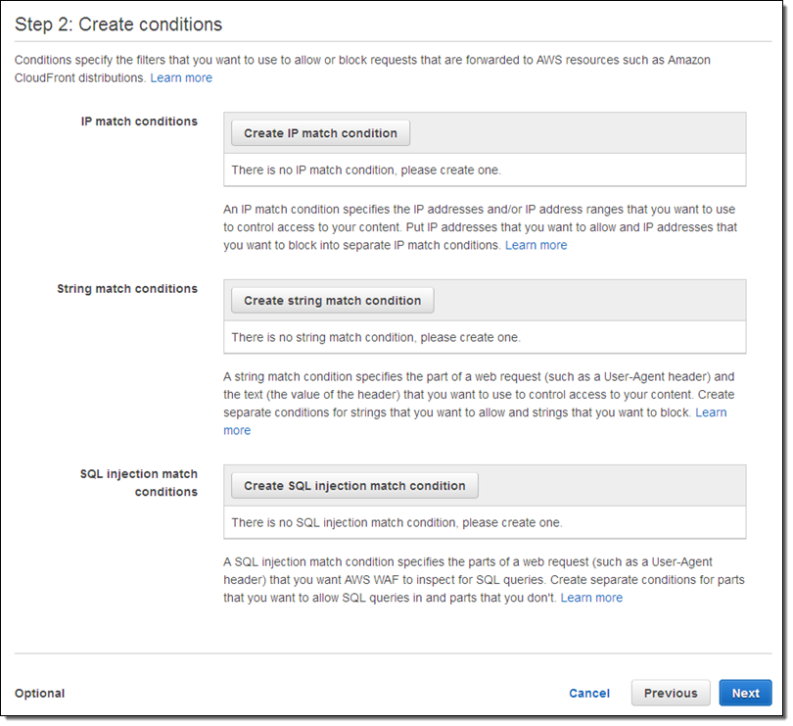Proceed with the blue Next button
Screen dimensions: 793x726
(745, 694)
